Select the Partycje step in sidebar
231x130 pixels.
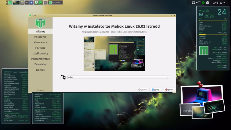point(40,48)
